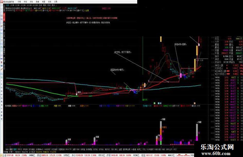The image size is (243, 157).
Task: Switch chart to the 15分钟 period tab
Action: coord(23,5)
